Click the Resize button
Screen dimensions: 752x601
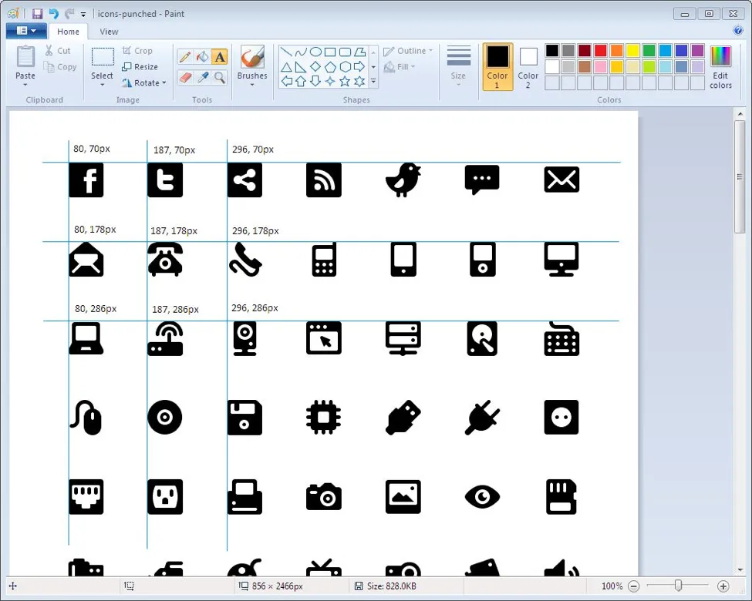click(x=140, y=67)
